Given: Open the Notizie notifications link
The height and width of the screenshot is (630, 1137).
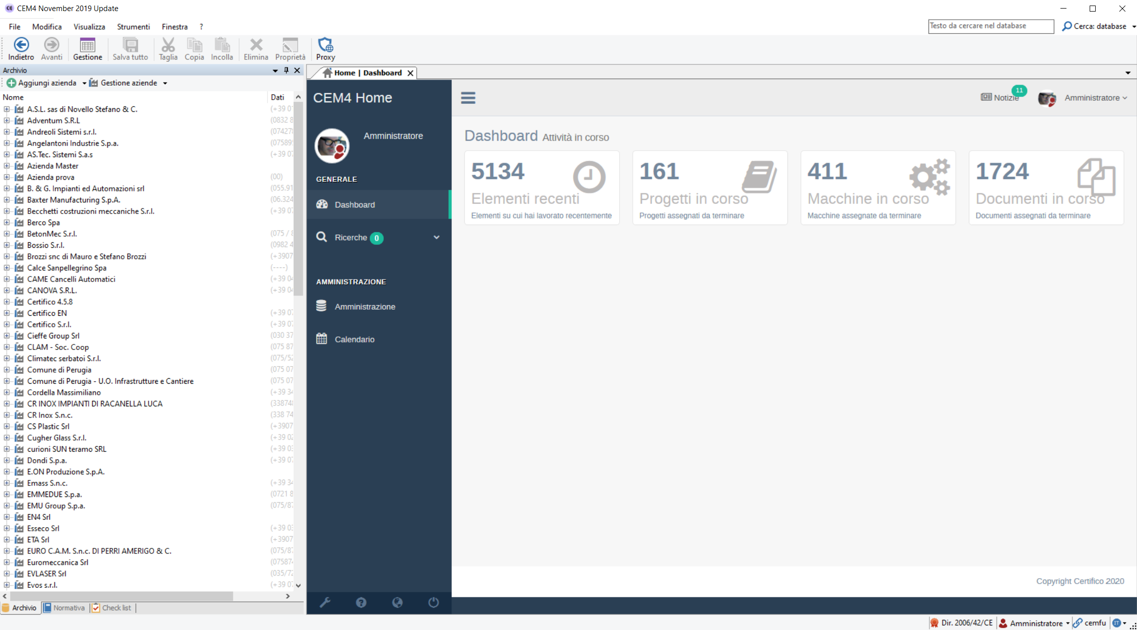Looking at the screenshot, I should coord(1000,98).
